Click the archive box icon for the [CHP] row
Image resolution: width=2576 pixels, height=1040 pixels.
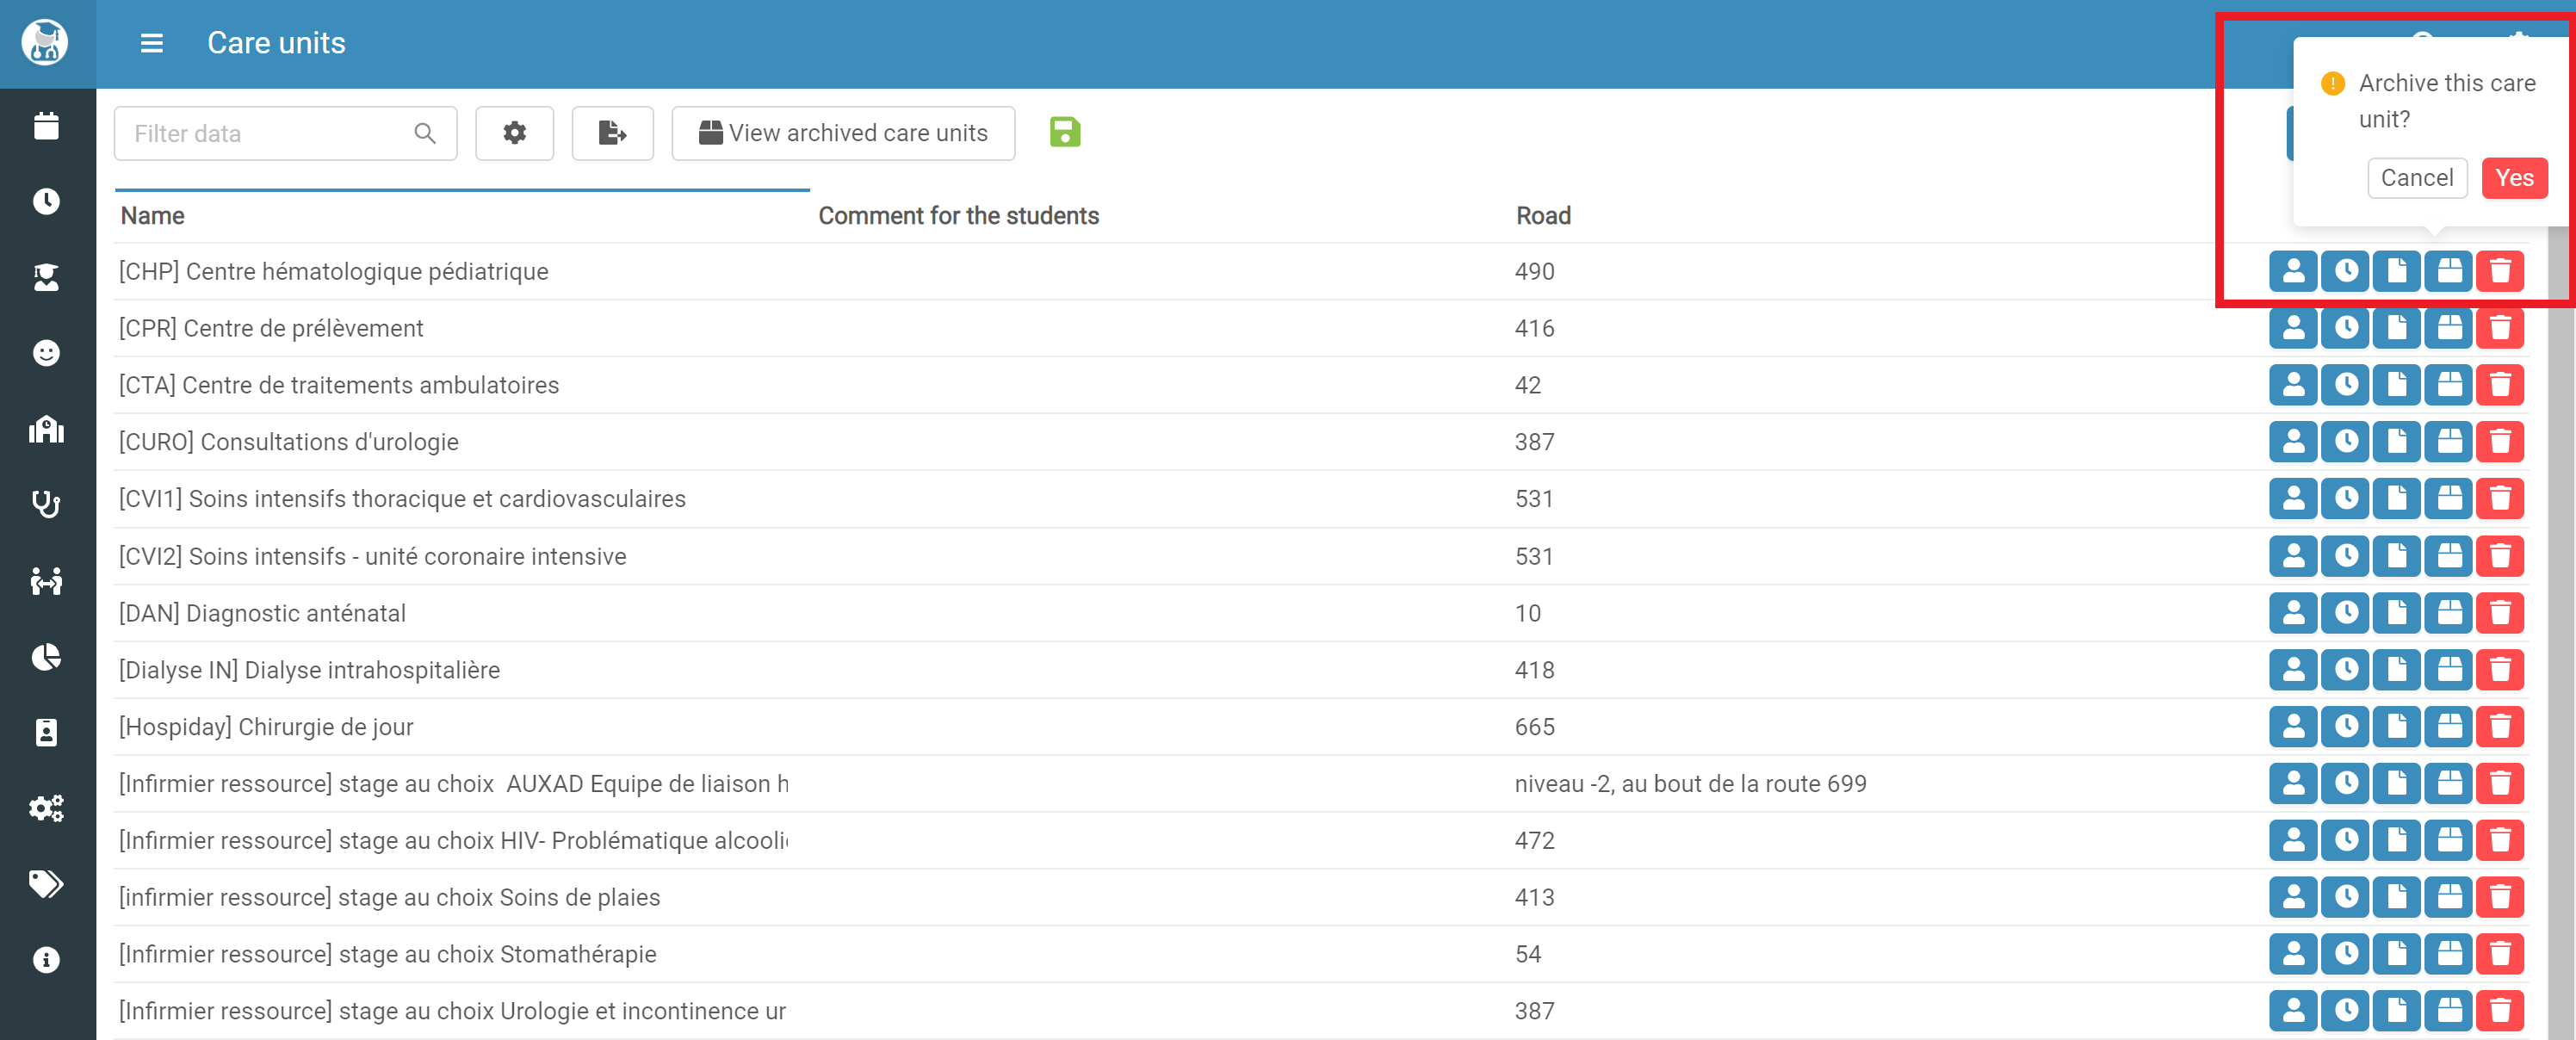coord(2448,271)
